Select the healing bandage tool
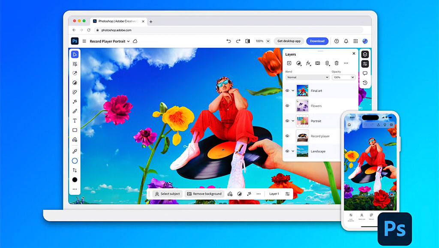This screenshot has width=439, height=248. [75, 92]
